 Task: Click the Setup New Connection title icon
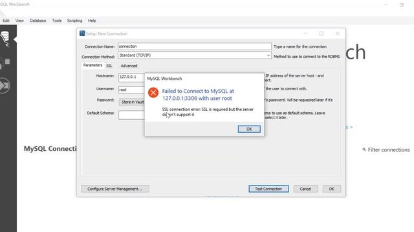(x=82, y=34)
